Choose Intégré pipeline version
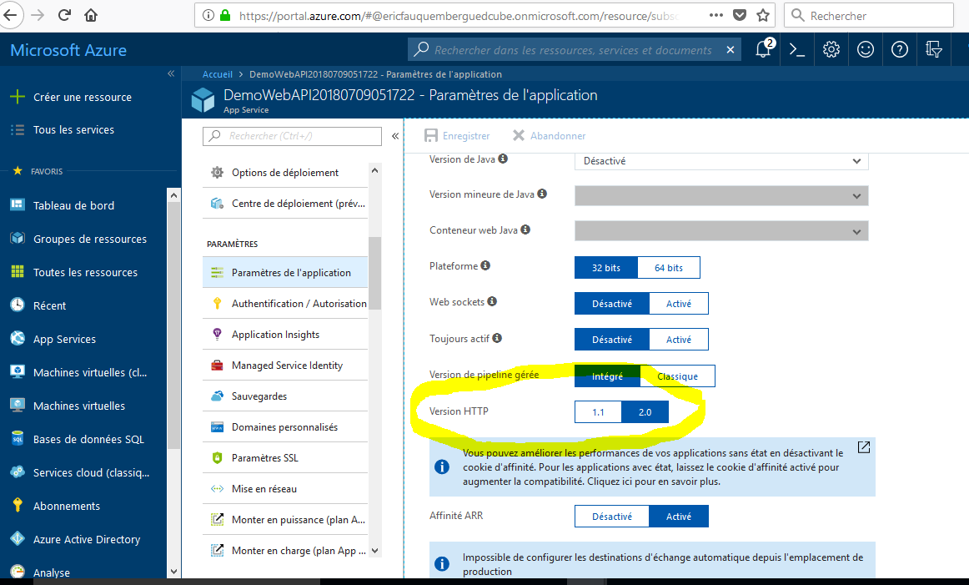The height and width of the screenshot is (585, 969). coord(607,376)
